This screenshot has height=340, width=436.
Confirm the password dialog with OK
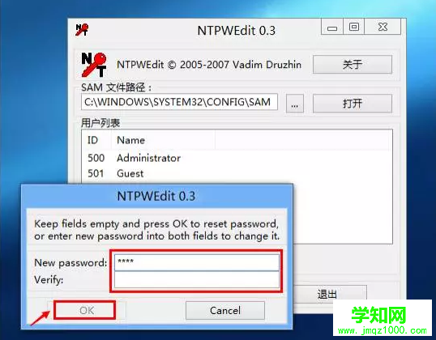pos(86,310)
